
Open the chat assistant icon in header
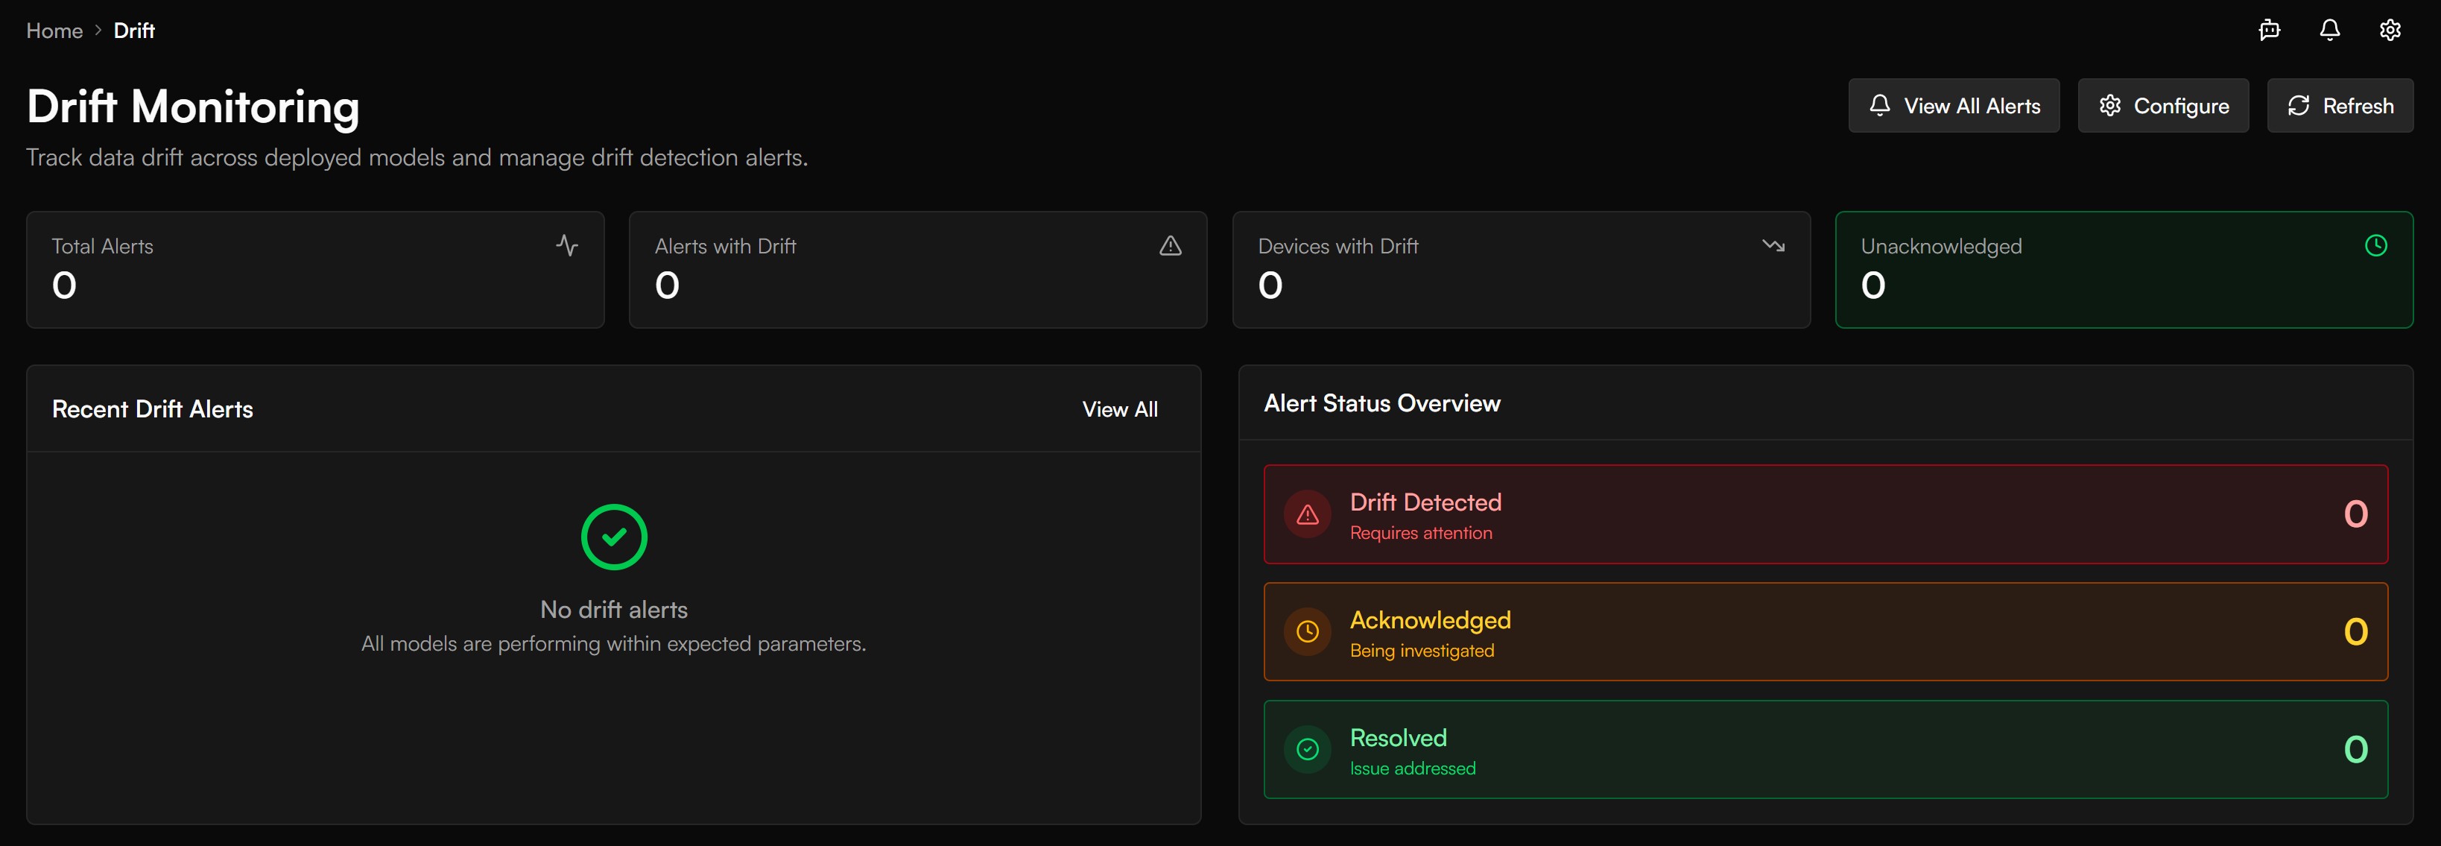2269,31
